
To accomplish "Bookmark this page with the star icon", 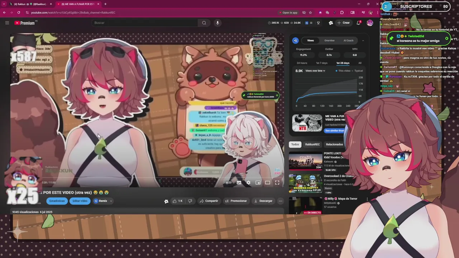I will pos(311,13).
